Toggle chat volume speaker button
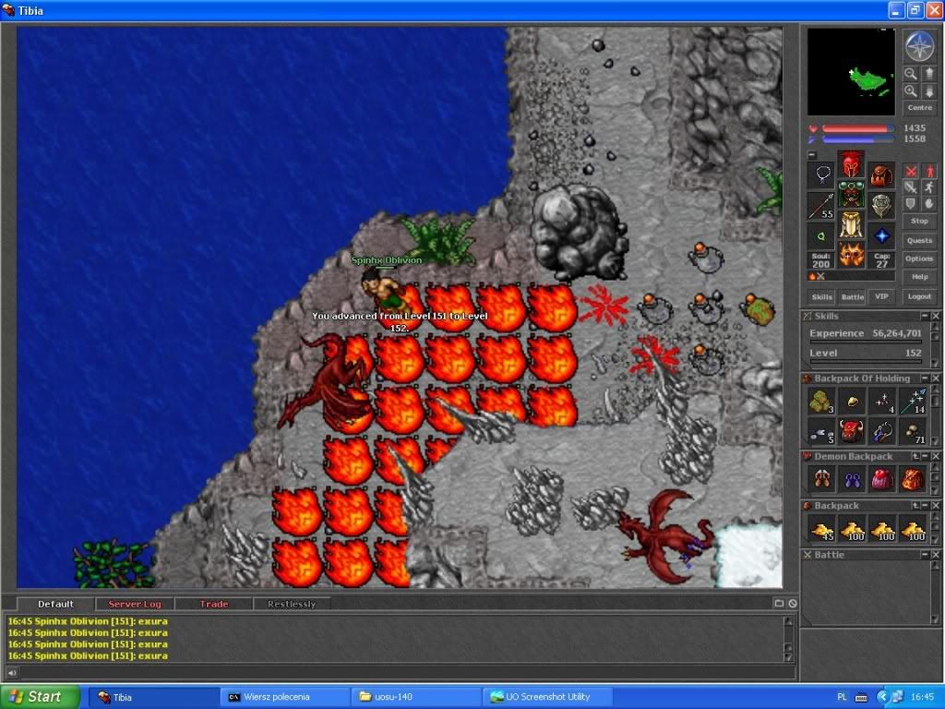 pos(11,673)
